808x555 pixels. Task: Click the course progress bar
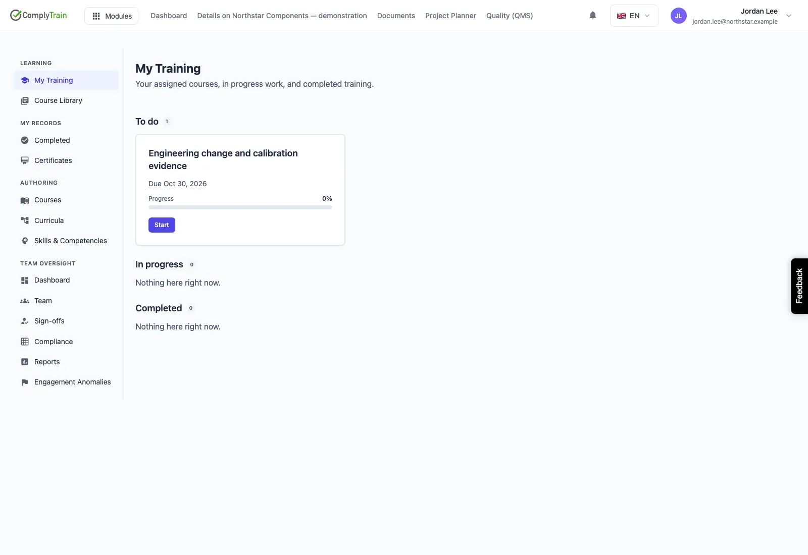(240, 207)
